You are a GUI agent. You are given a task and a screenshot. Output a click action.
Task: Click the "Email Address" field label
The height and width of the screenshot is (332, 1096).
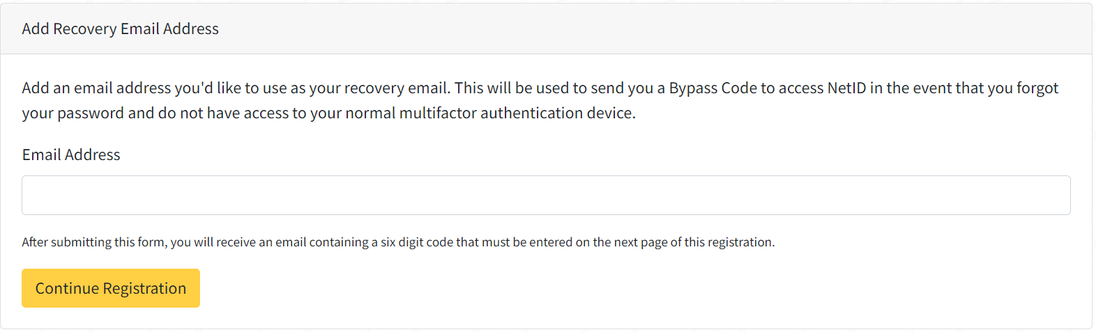[x=71, y=155]
